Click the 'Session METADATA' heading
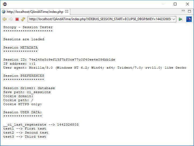This screenshot has height=146, width=194. [20, 48]
